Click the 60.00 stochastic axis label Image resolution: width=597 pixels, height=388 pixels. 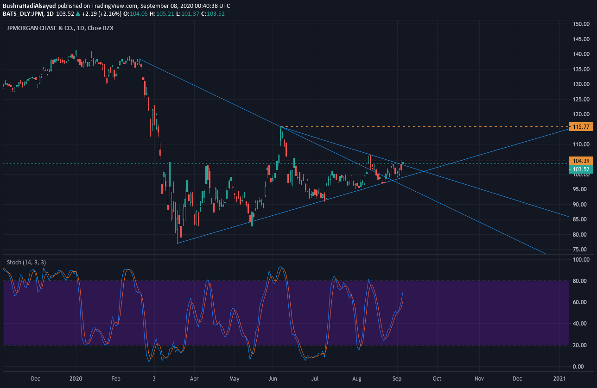(x=581, y=302)
